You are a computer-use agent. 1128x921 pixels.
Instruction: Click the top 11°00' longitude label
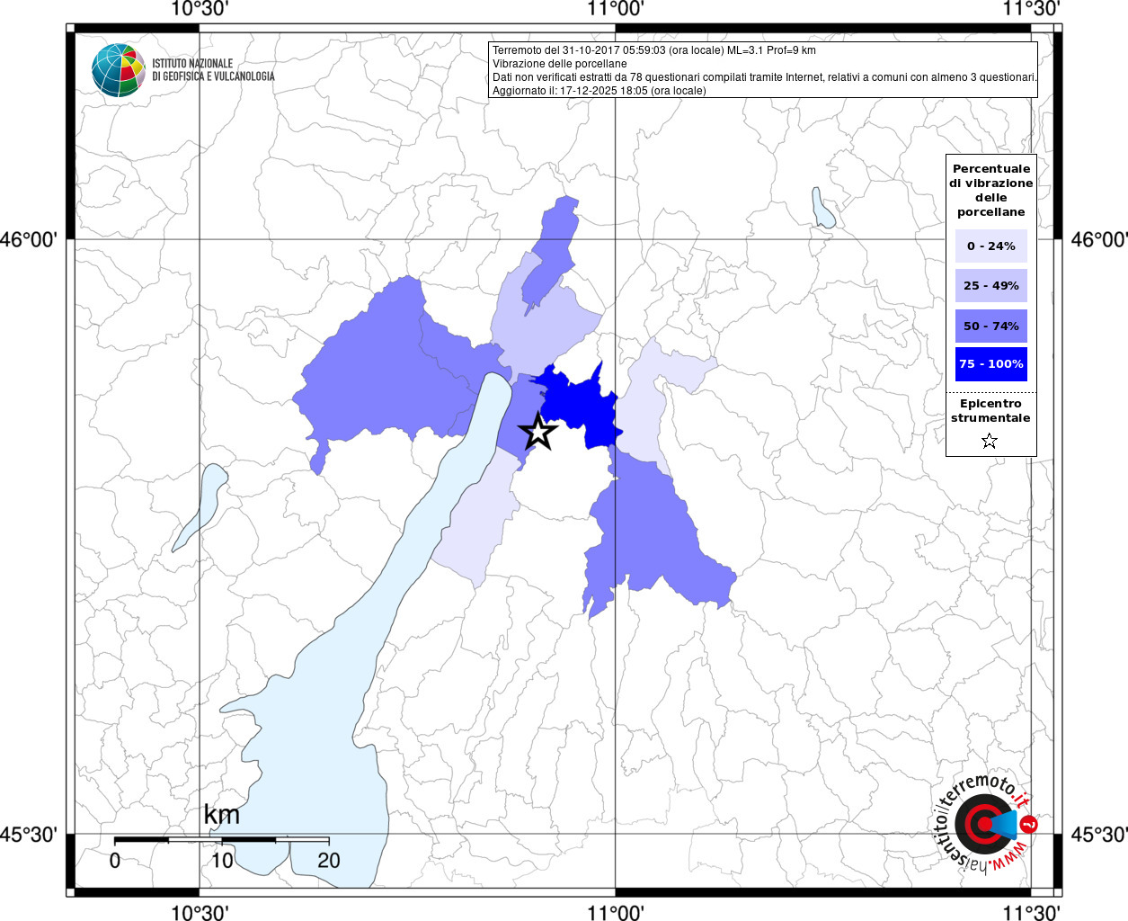[x=616, y=9]
